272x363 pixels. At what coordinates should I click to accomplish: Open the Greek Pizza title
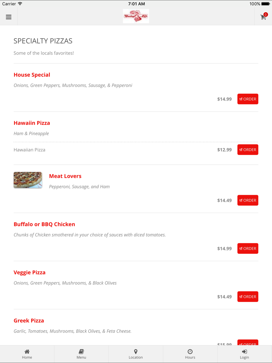29,321
